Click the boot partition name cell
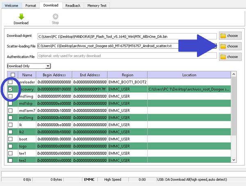The height and width of the screenshot is (186, 246). [27, 139]
